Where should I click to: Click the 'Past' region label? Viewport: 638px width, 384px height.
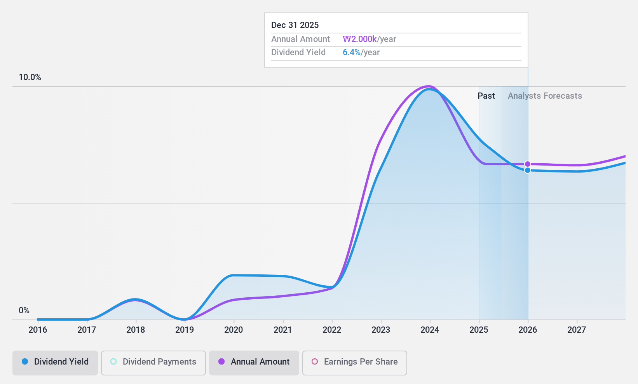(486, 96)
